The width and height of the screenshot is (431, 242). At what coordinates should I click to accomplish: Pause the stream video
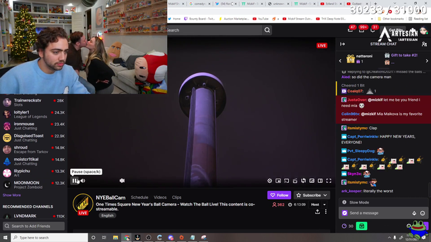[75, 181]
